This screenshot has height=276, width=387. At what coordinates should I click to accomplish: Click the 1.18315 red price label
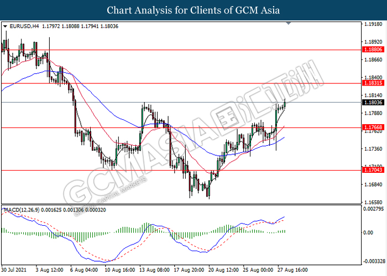(x=373, y=83)
